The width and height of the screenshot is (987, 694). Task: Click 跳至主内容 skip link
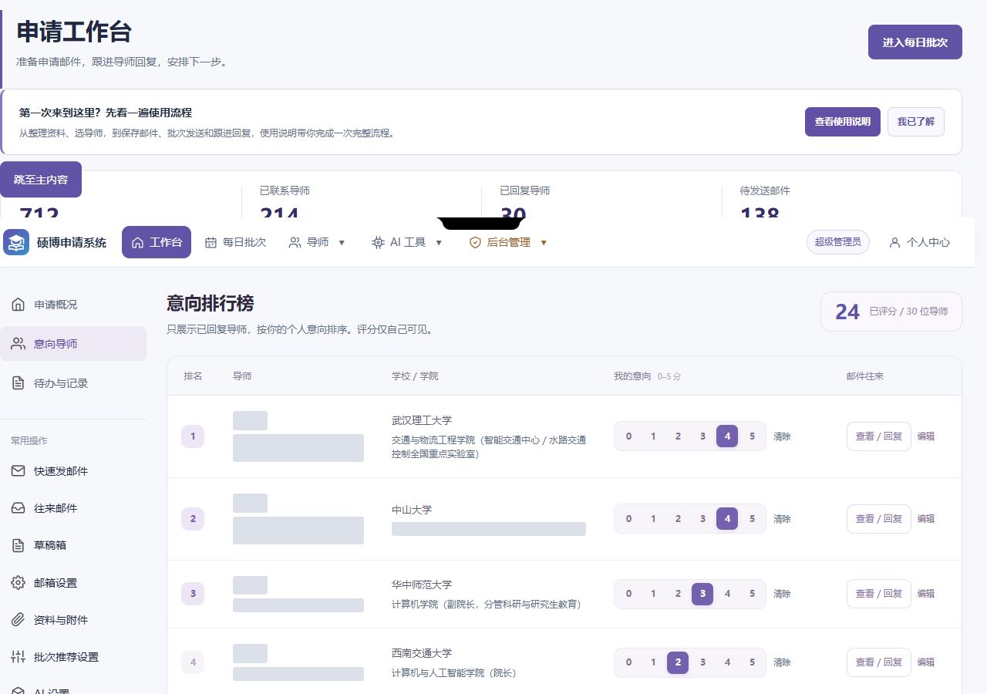click(41, 180)
